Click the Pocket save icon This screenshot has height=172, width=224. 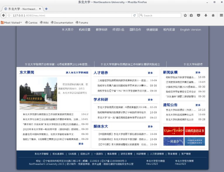[199, 15]
